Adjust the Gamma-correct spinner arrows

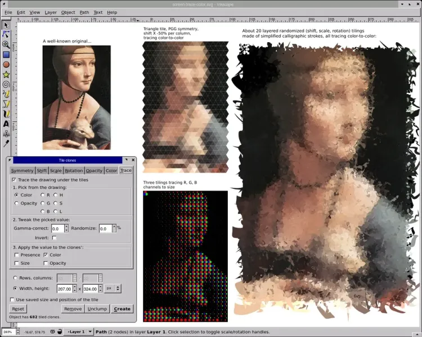(x=66, y=229)
